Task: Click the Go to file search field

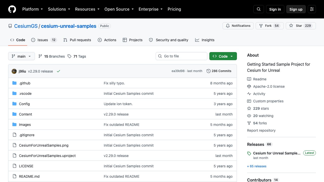Action: tap(181, 56)
